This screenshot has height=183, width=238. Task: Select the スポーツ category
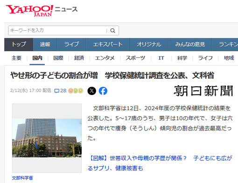point(135,58)
